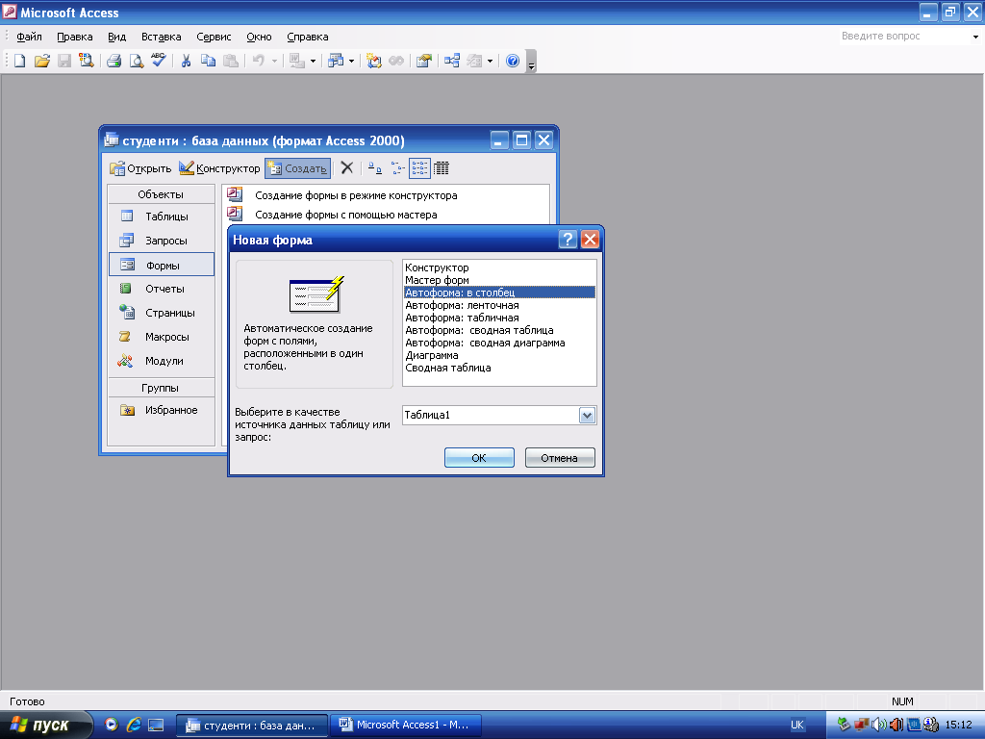985x739 pixels.
Task: Click the Properties toolbar icon
Action: pyautogui.click(x=424, y=61)
